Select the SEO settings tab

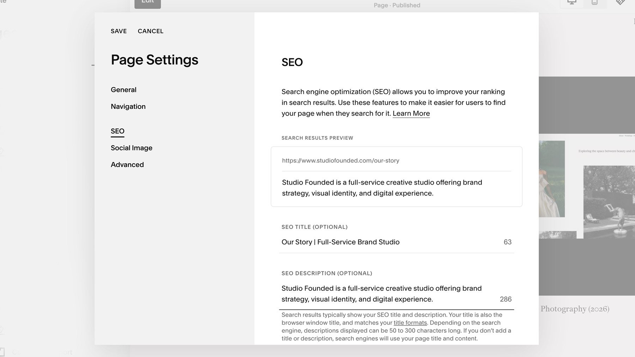point(117,131)
